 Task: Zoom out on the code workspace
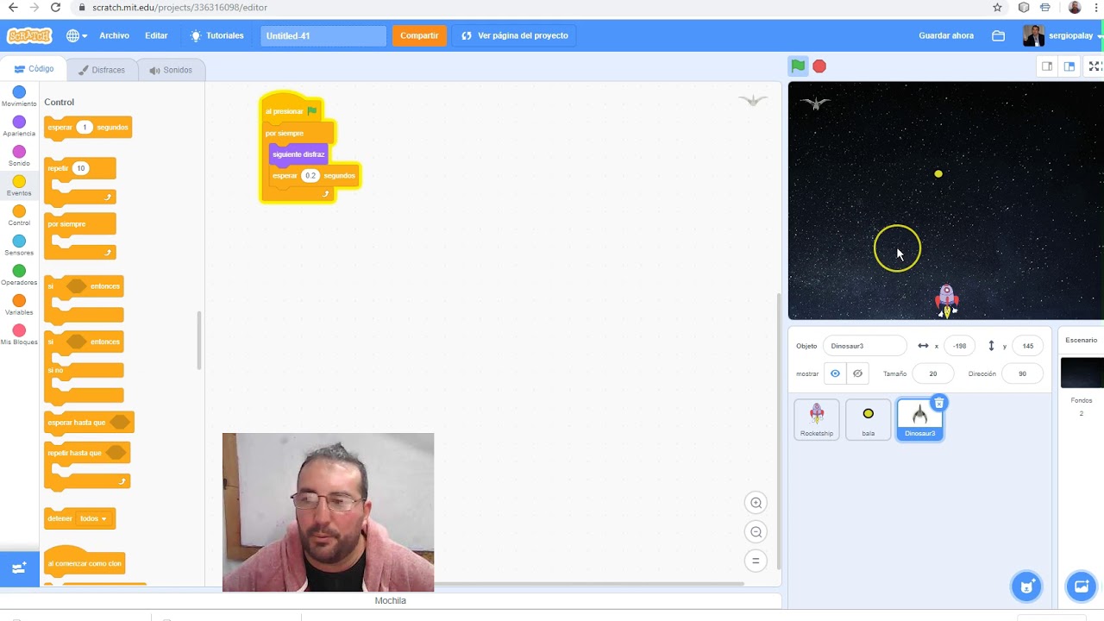756,532
